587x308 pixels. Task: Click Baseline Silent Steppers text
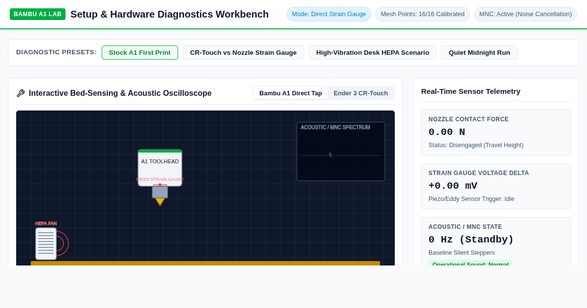tap(462, 253)
